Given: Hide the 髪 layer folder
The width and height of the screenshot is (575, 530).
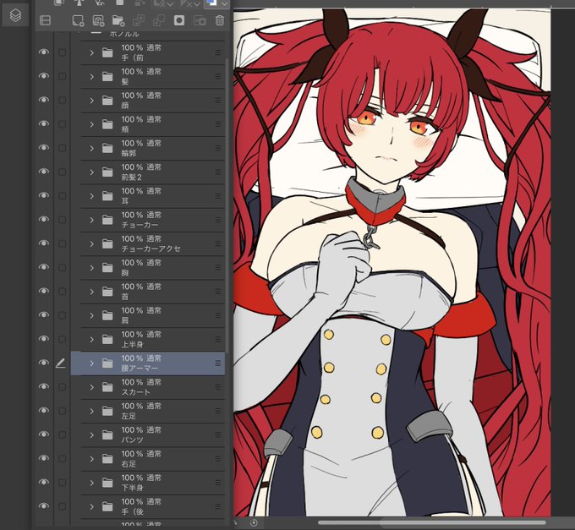Looking at the screenshot, I should [44, 76].
